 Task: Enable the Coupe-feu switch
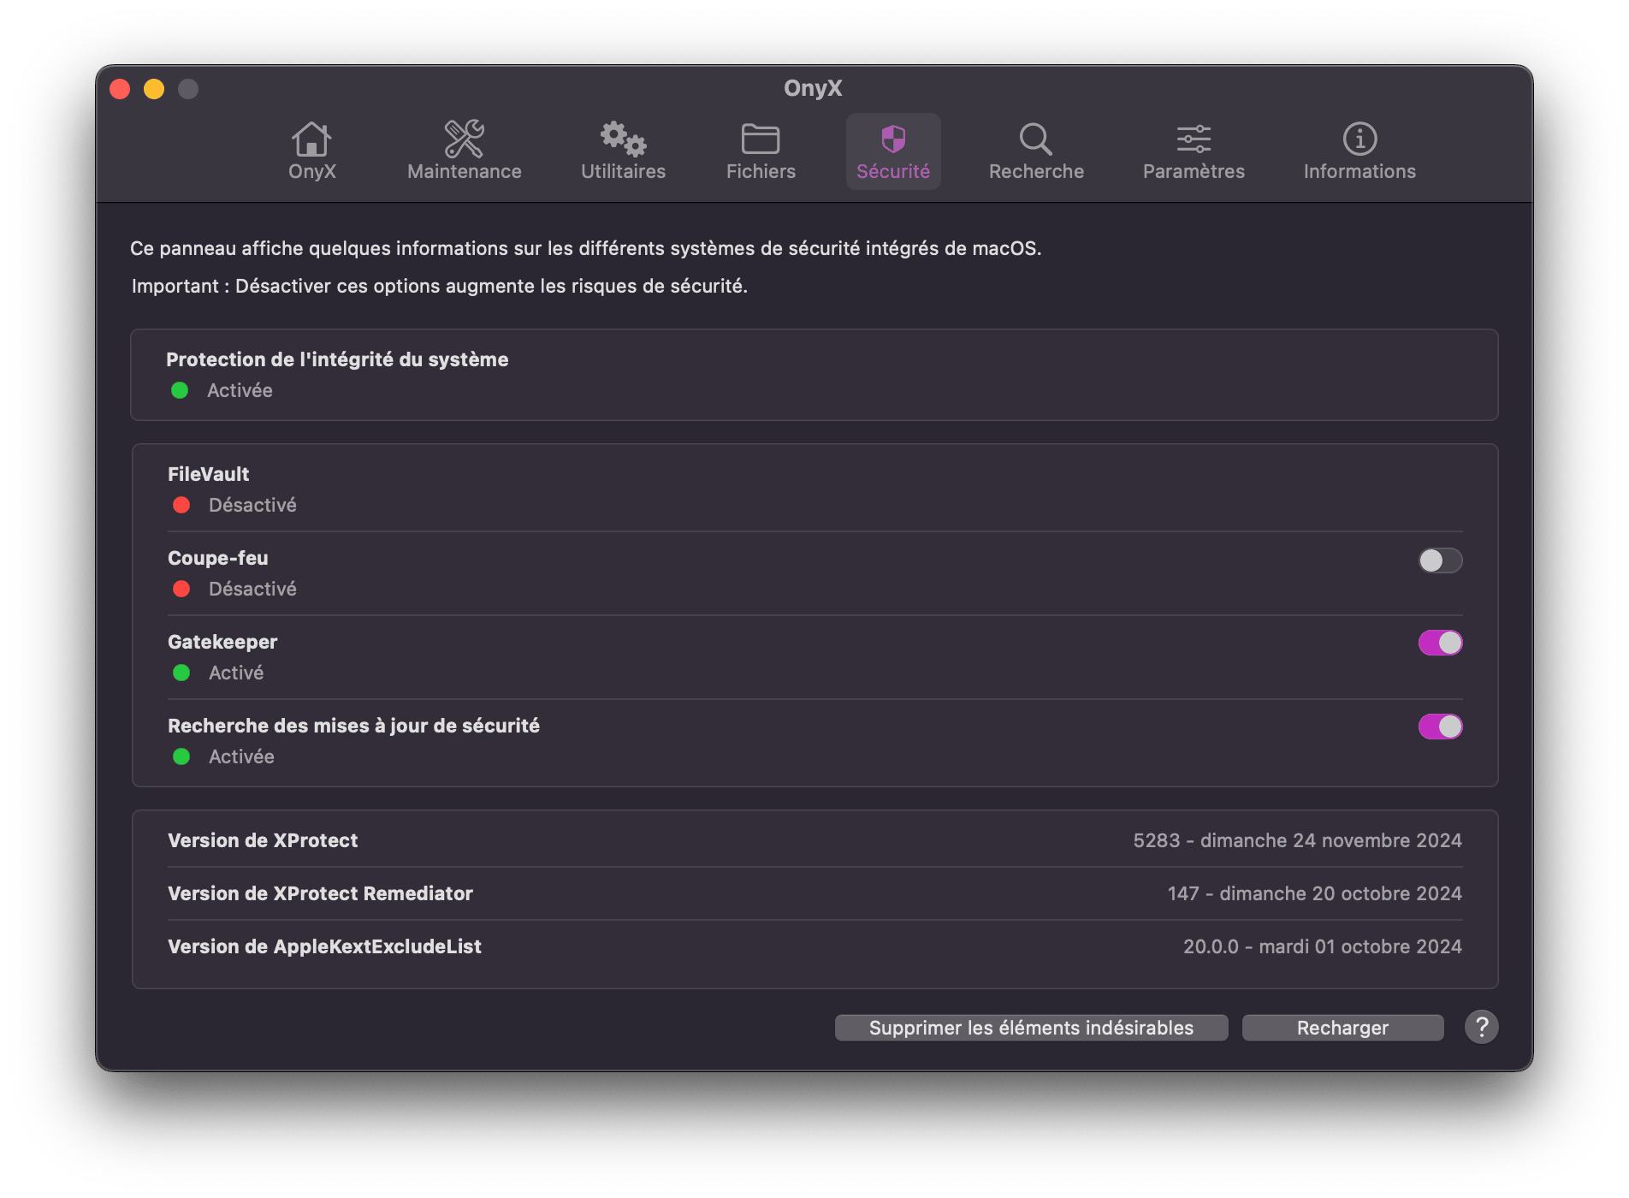pyautogui.click(x=1440, y=560)
